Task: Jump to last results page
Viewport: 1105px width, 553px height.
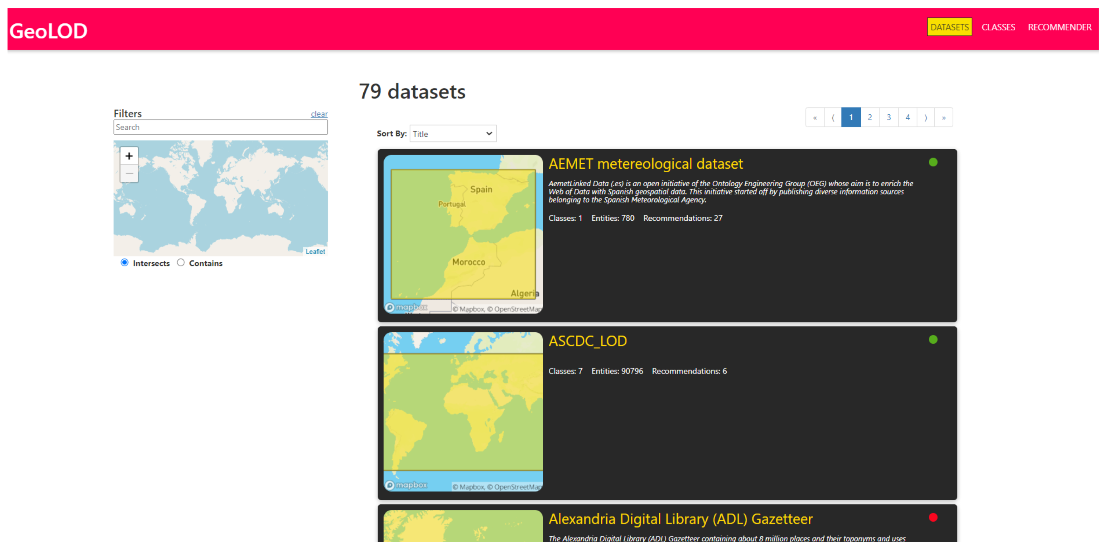Action: (x=944, y=118)
